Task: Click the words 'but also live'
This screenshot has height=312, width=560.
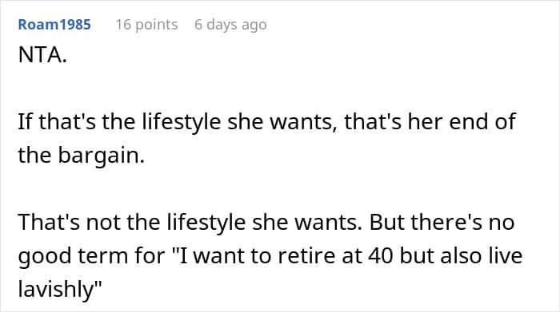Action: pos(461,255)
